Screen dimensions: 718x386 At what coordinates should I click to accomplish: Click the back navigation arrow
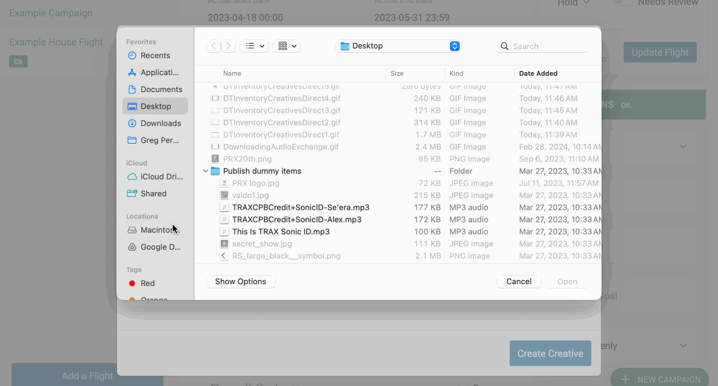click(213, 46)
